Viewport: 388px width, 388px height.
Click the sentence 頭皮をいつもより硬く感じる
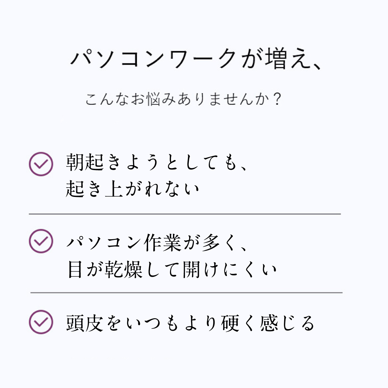(x=190, y=323)
